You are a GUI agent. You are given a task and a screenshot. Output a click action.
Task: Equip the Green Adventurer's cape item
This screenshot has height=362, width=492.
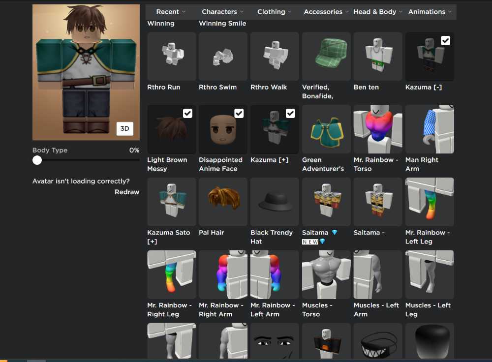(x=326, y=129)
